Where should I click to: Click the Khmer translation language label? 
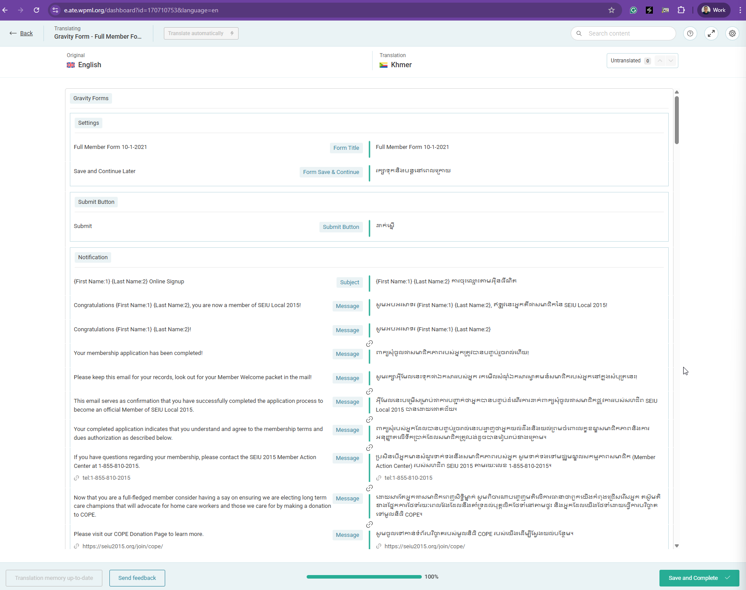click(401, 65)
